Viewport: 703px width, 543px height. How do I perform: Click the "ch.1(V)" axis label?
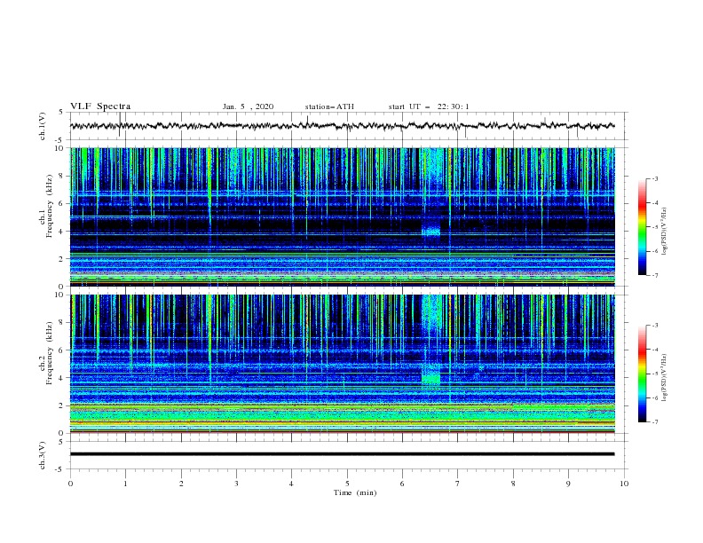pos(43,126)
